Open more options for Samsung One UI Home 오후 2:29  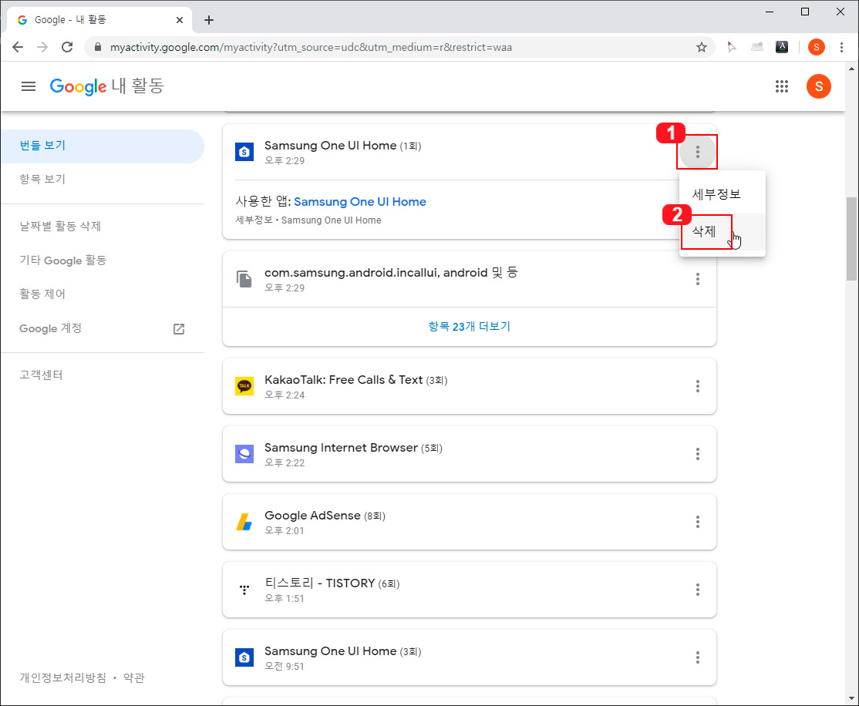click(697, 152)
